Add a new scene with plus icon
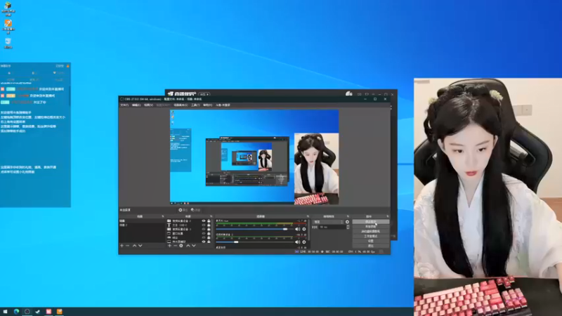 click(x=122, y=246)
